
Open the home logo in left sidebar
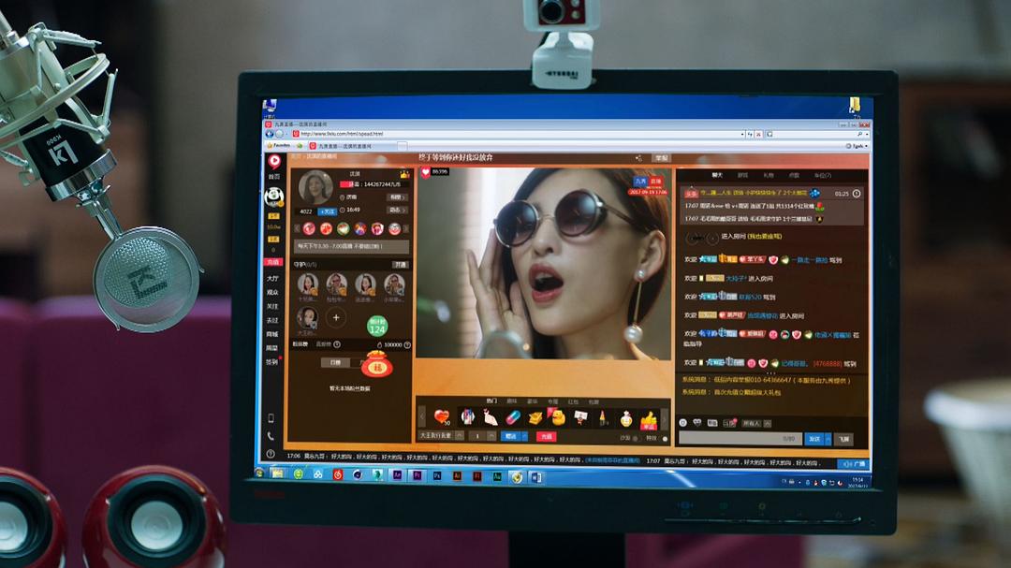(x=274, y=161)
